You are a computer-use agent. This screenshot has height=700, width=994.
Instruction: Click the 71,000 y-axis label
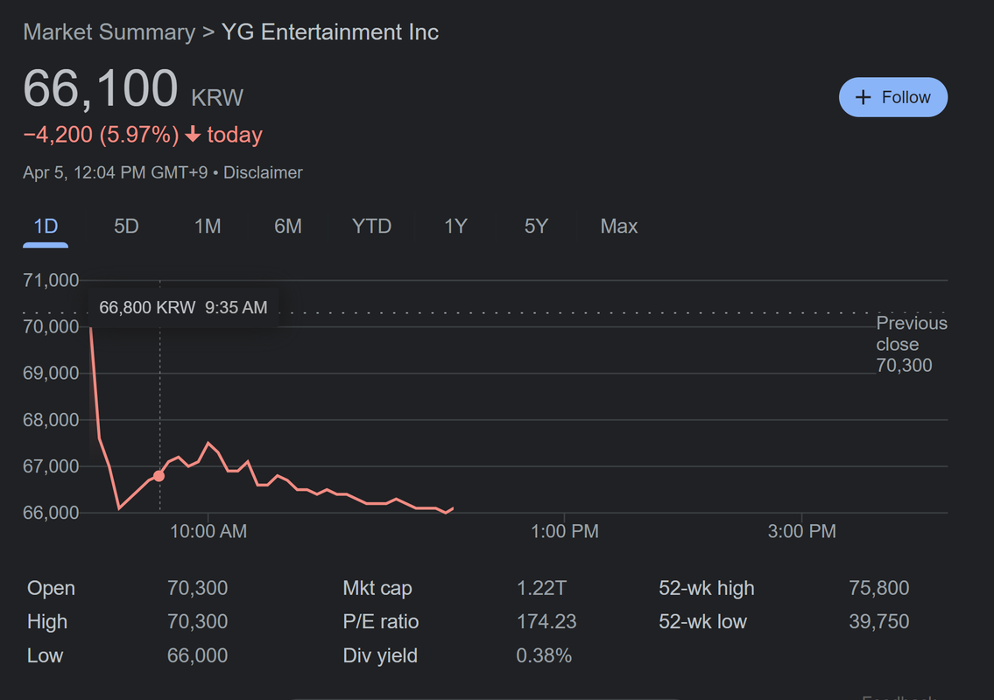point(51,280)
